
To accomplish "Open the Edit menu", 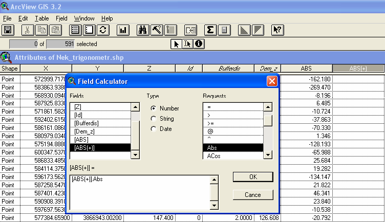I will 23,18.
